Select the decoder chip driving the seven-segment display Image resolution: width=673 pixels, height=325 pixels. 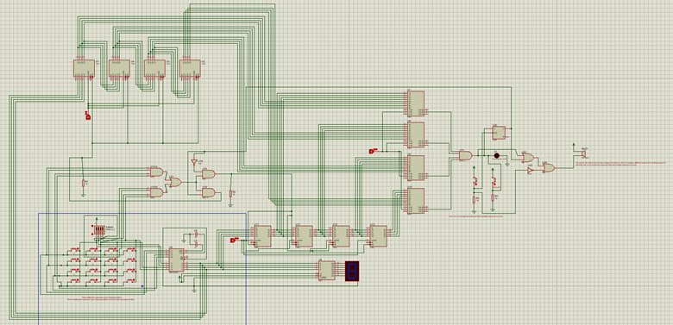328,271
